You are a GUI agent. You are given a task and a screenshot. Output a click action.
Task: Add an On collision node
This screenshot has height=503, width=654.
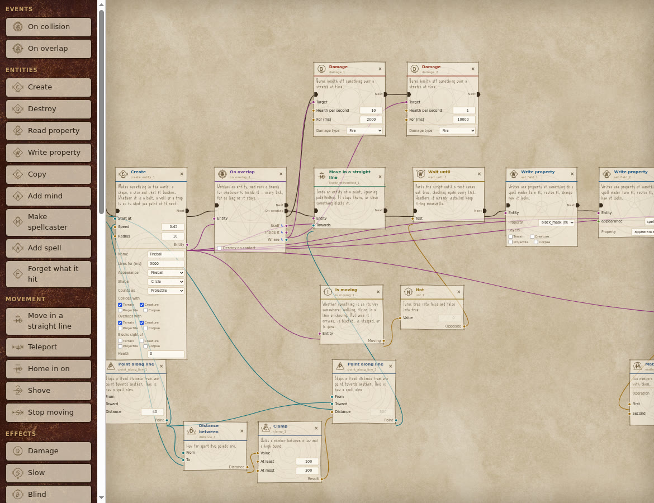(49, 27)
